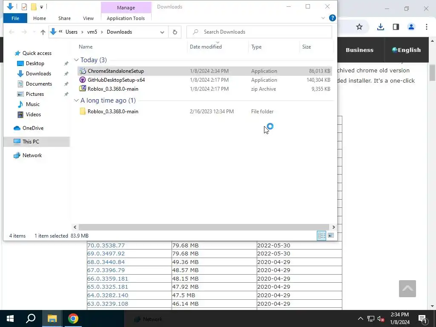Select Pictures in navigation pane
The image size is (436, 327).
[x=35, y=94]
